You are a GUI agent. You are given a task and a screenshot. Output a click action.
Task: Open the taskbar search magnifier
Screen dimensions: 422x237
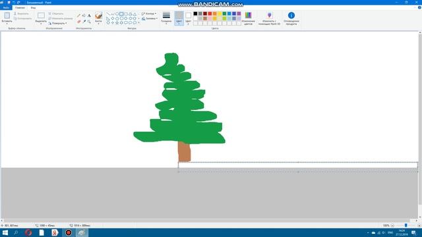16,232
